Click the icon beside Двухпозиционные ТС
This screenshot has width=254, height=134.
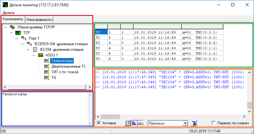pyautogui.click(x=46, y=66)
